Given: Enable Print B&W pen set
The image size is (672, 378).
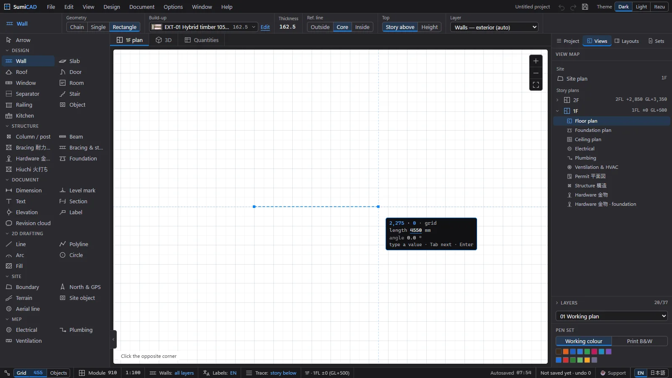Looking at the screenshot, I should (x=640, y=341).
